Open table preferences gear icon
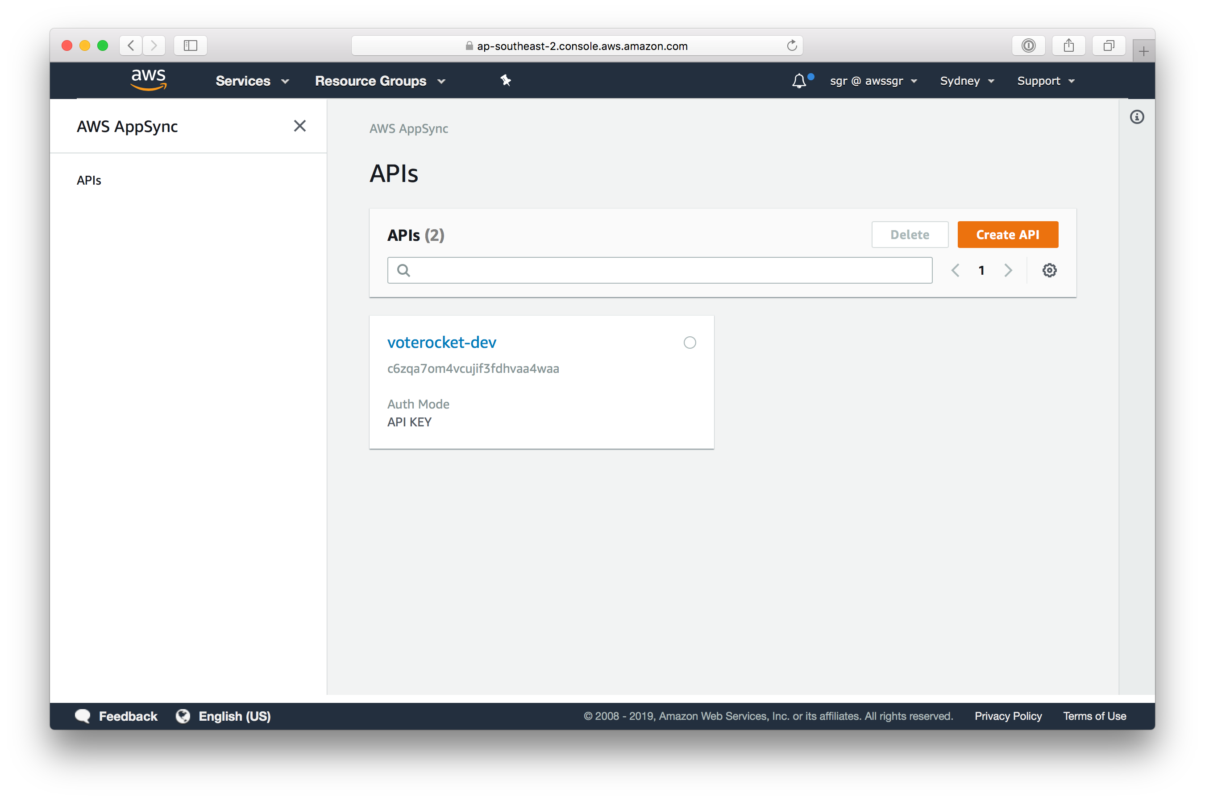This screenshot has width=1205, height=801. coord(1049,270)
